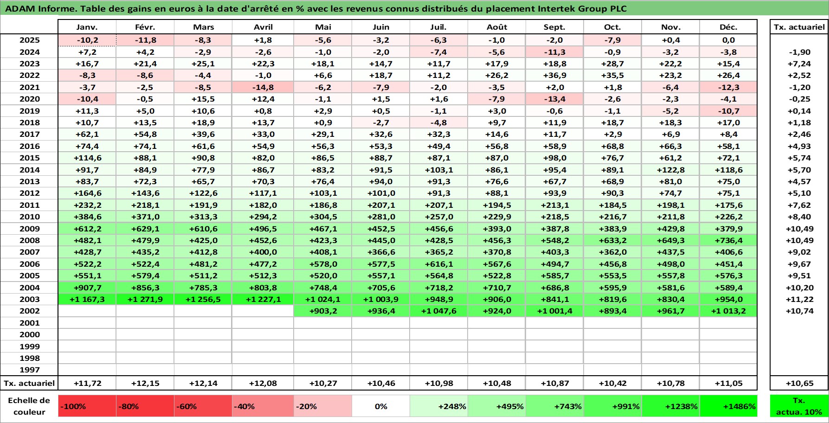Select the +11,22 actuarial rate for 2003

(799, 299)
